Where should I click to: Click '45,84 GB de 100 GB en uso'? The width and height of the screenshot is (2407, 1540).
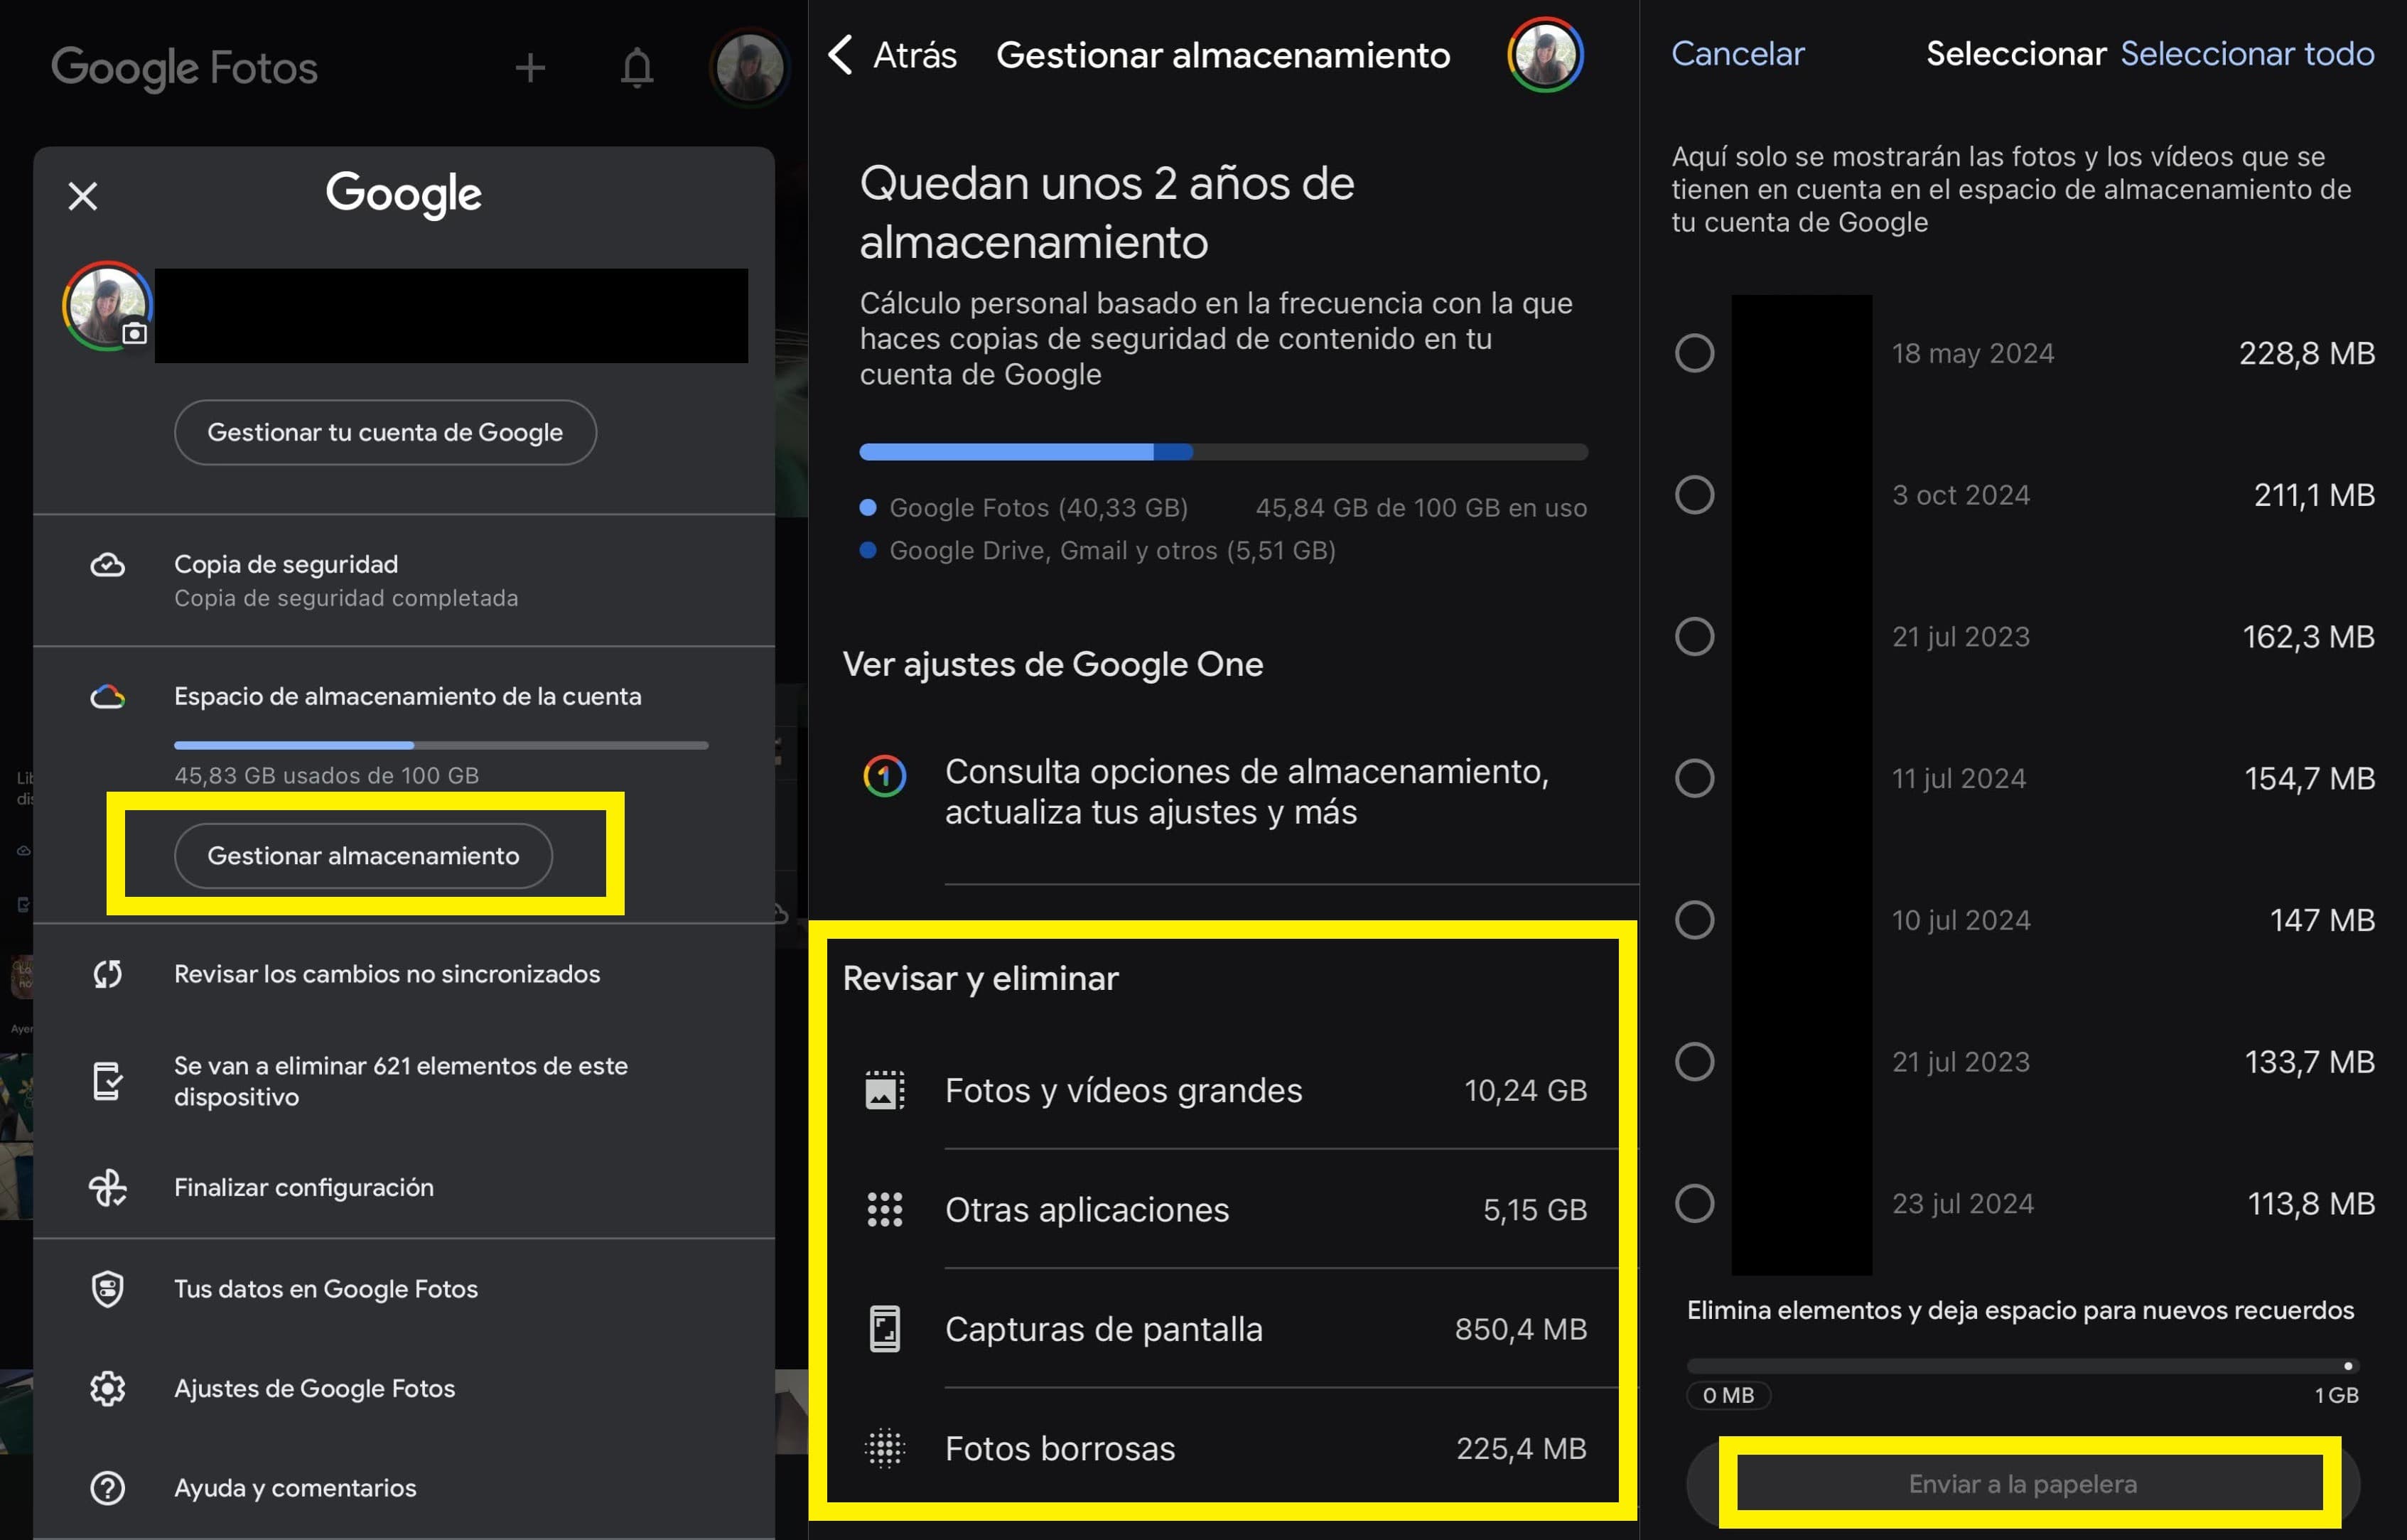(1421, 508)
